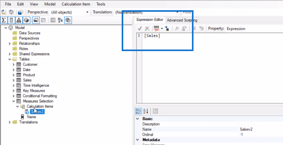The image size is (283, 145).
Task: Click the save model disk icon
Action: [x=20, y=12]
